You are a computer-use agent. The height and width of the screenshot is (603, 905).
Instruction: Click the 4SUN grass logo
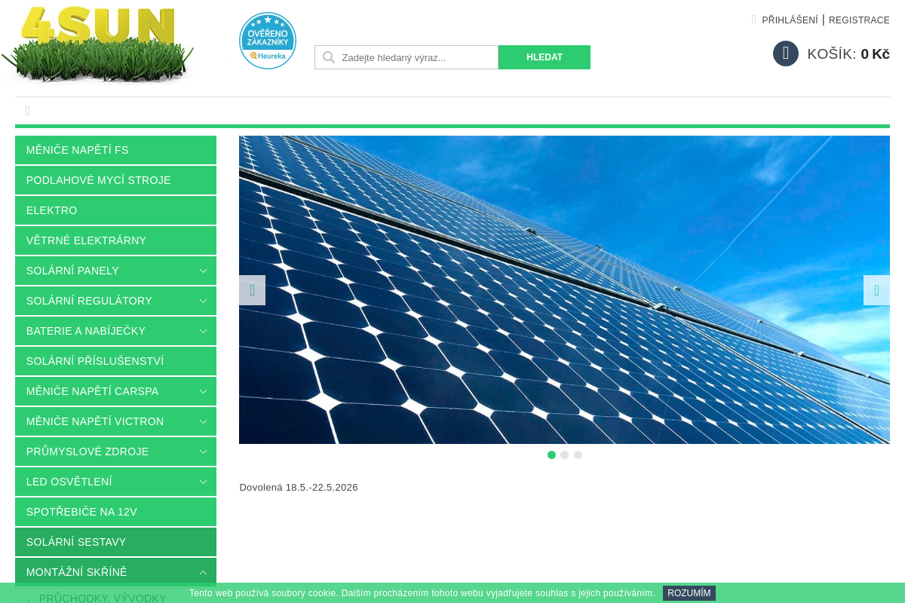(x=98, y=44)
